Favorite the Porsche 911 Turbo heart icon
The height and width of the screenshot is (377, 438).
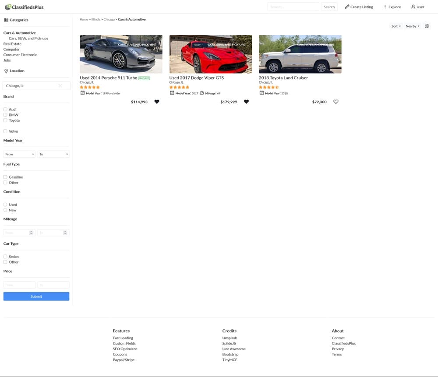(157, 102)
